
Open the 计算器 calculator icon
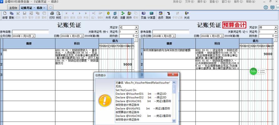pos(151,15)
